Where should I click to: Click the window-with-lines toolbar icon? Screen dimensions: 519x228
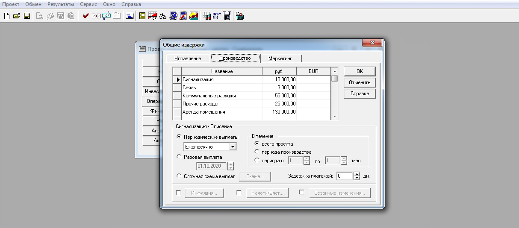point(130,16)
